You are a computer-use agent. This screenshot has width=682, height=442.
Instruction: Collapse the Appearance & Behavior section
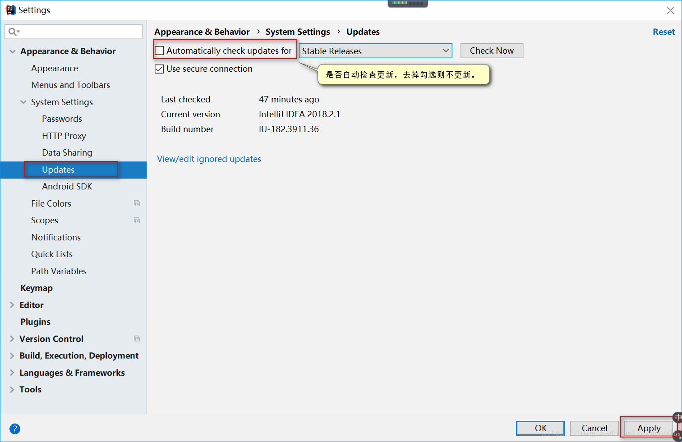[x=13, y=51]
